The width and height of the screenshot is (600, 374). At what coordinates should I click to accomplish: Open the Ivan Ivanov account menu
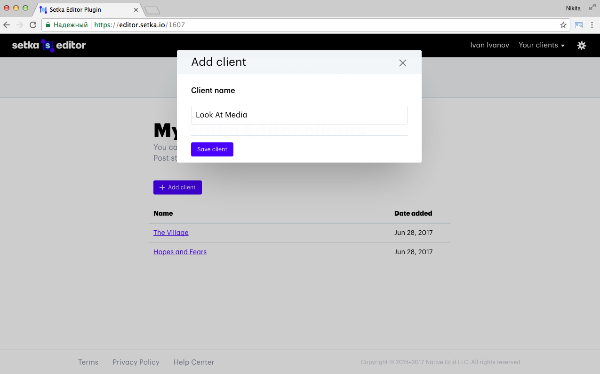coord(489,45)
